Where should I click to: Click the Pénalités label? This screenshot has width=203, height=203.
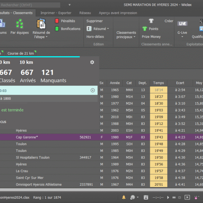(x=68, y=21)
